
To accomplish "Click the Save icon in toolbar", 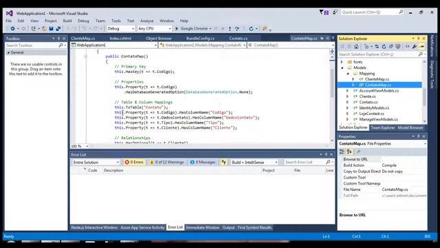I will point(51,29).
